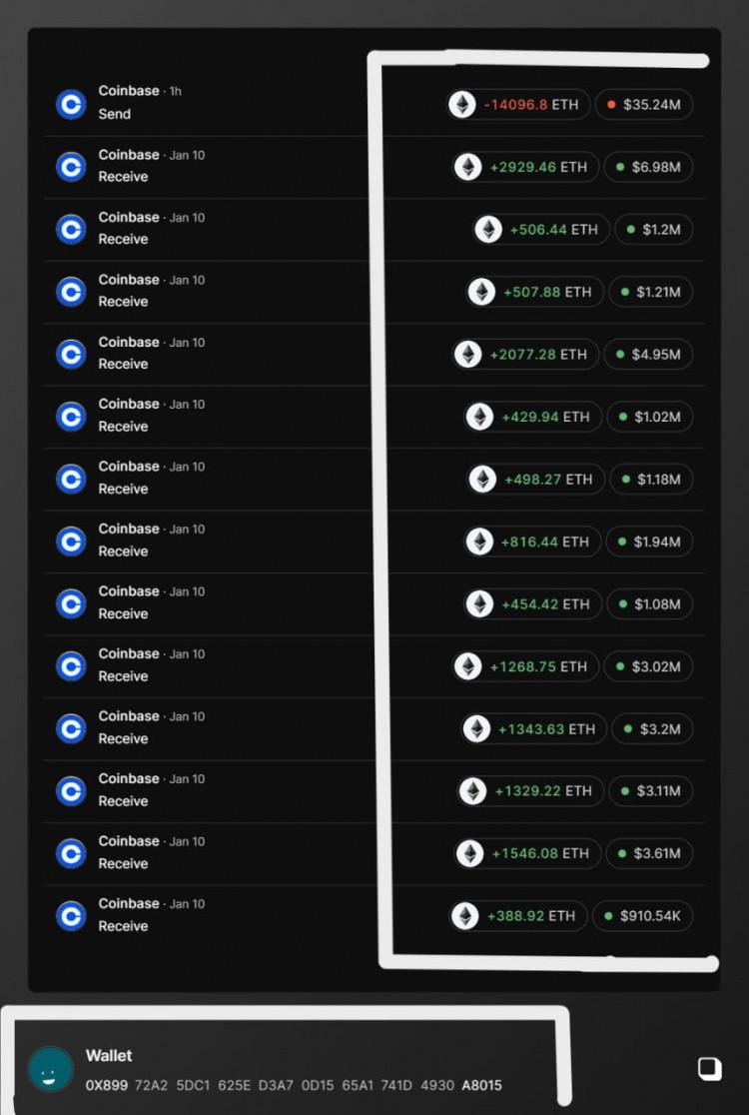Click the Ethereum icon beside +816.44 ETH
The height and width of the screenshot is (1115, 749).
click(480, 542)
